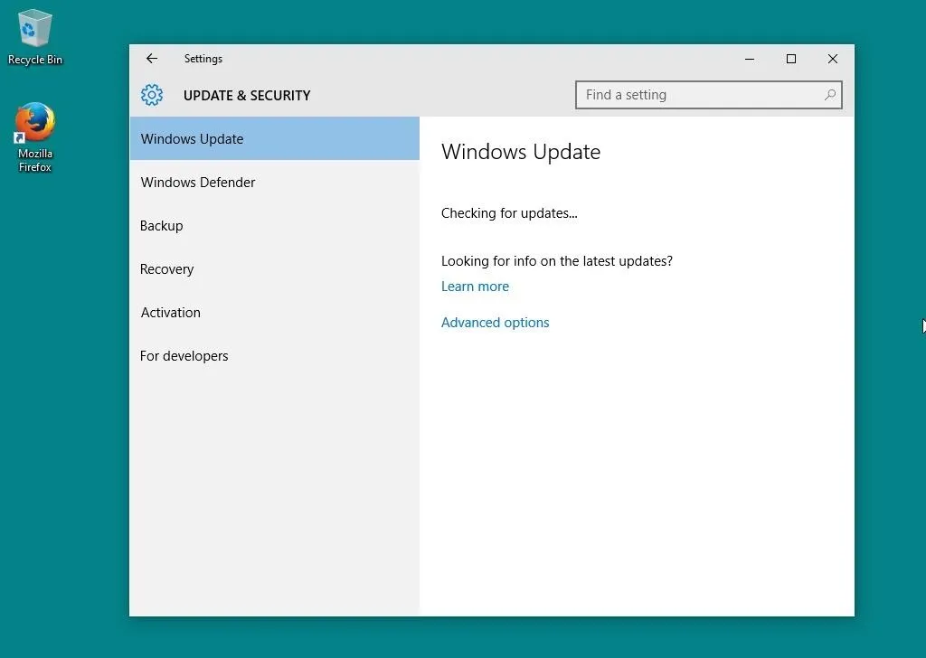The image size is (926, 658).
Task: Click the Windows Update page heading
Action: click(x=520, y=152)
